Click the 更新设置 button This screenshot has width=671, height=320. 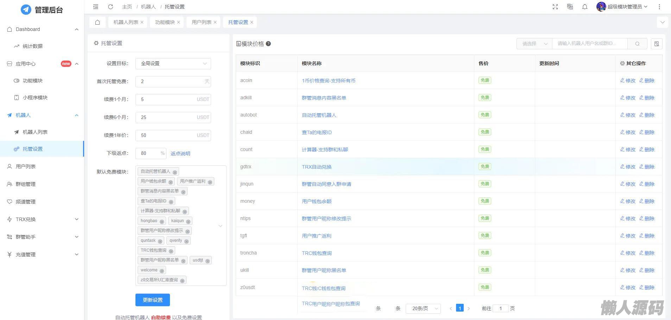pos(153,300)
